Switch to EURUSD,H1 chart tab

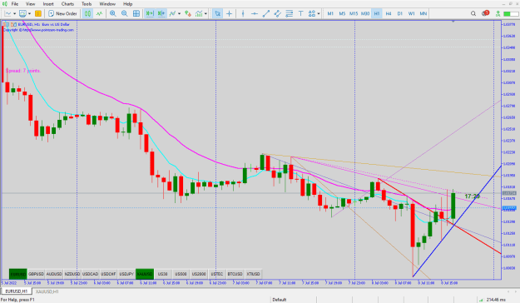tap(17, 291)
